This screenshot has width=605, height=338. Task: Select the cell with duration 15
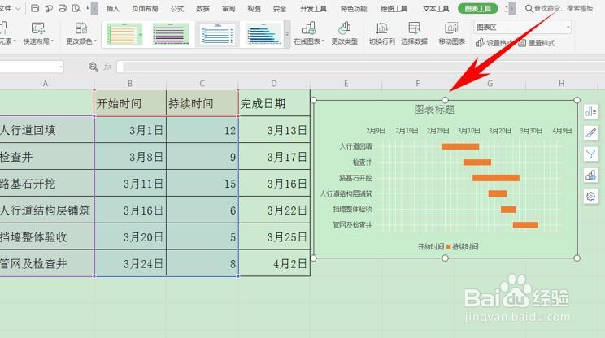202,184
